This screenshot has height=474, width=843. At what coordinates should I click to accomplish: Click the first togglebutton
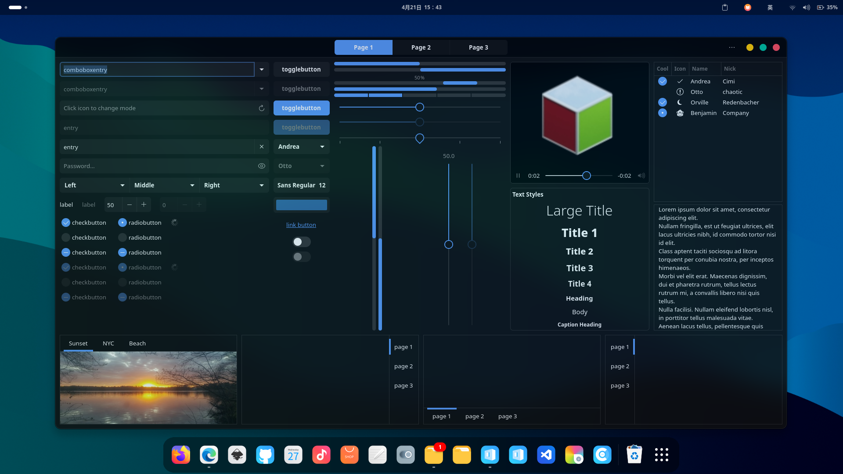(302, 69)
